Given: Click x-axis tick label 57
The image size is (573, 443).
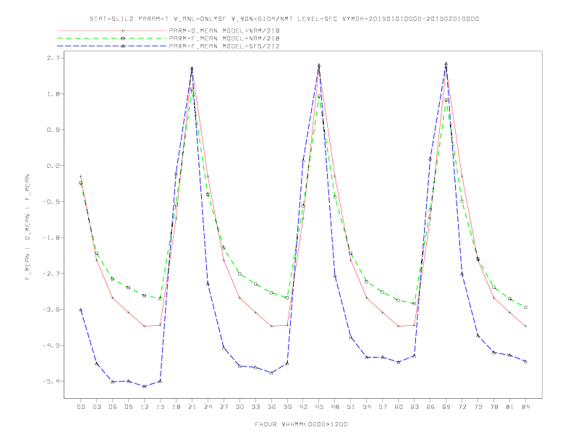Looking at the screenshot, I should 383,407.
